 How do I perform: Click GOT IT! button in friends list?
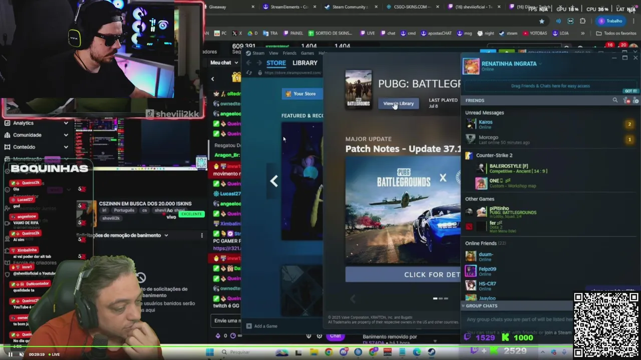coord(630,91)
